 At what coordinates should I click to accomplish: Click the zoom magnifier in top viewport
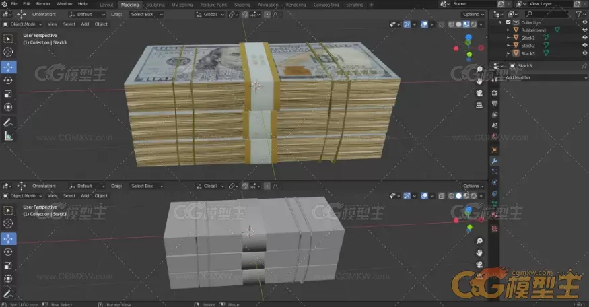point(479,69)
